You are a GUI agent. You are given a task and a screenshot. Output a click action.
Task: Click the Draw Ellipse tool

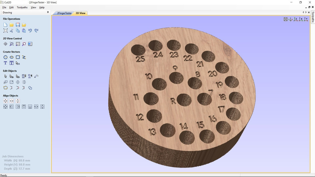(x=11, y=57)
